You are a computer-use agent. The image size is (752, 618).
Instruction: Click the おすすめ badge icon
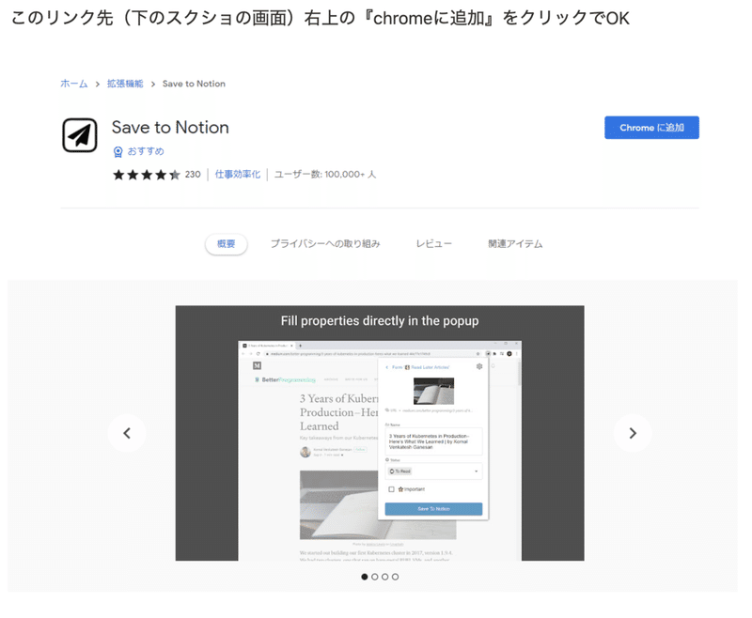(x=118, y=152)
